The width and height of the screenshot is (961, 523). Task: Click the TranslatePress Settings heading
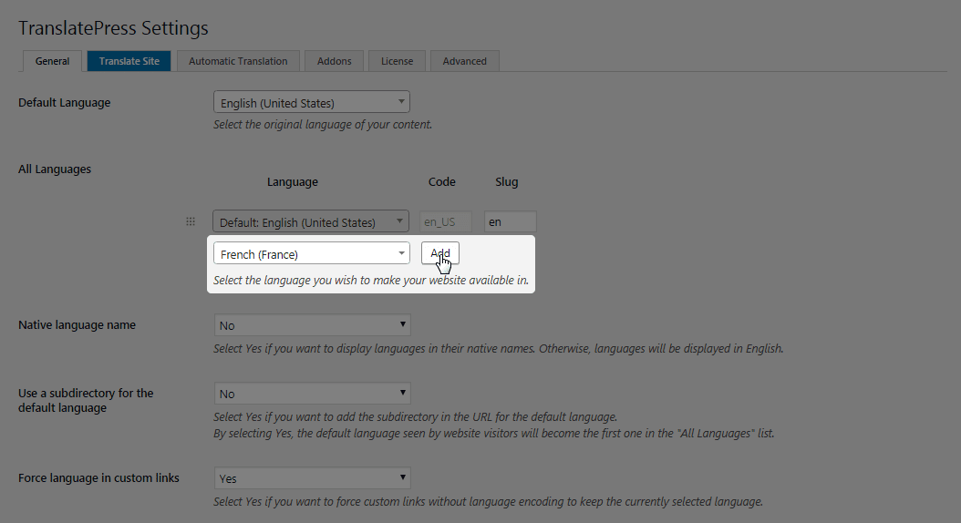[114, 28]
